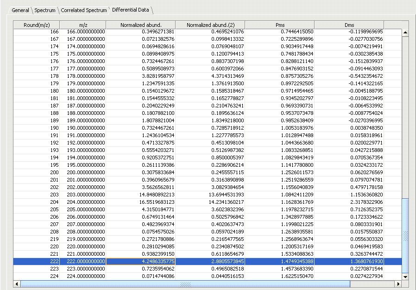Select the row with Round(m/z) 204
This screenshot has width=416, height=290.
[x=36, y=202]
